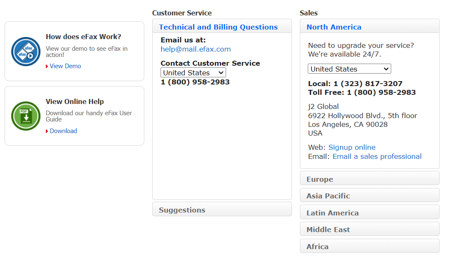Screen dimensions: 455x267
Task: Open the help@mail.efax.com email link
Action: click(x=196, y=49)
